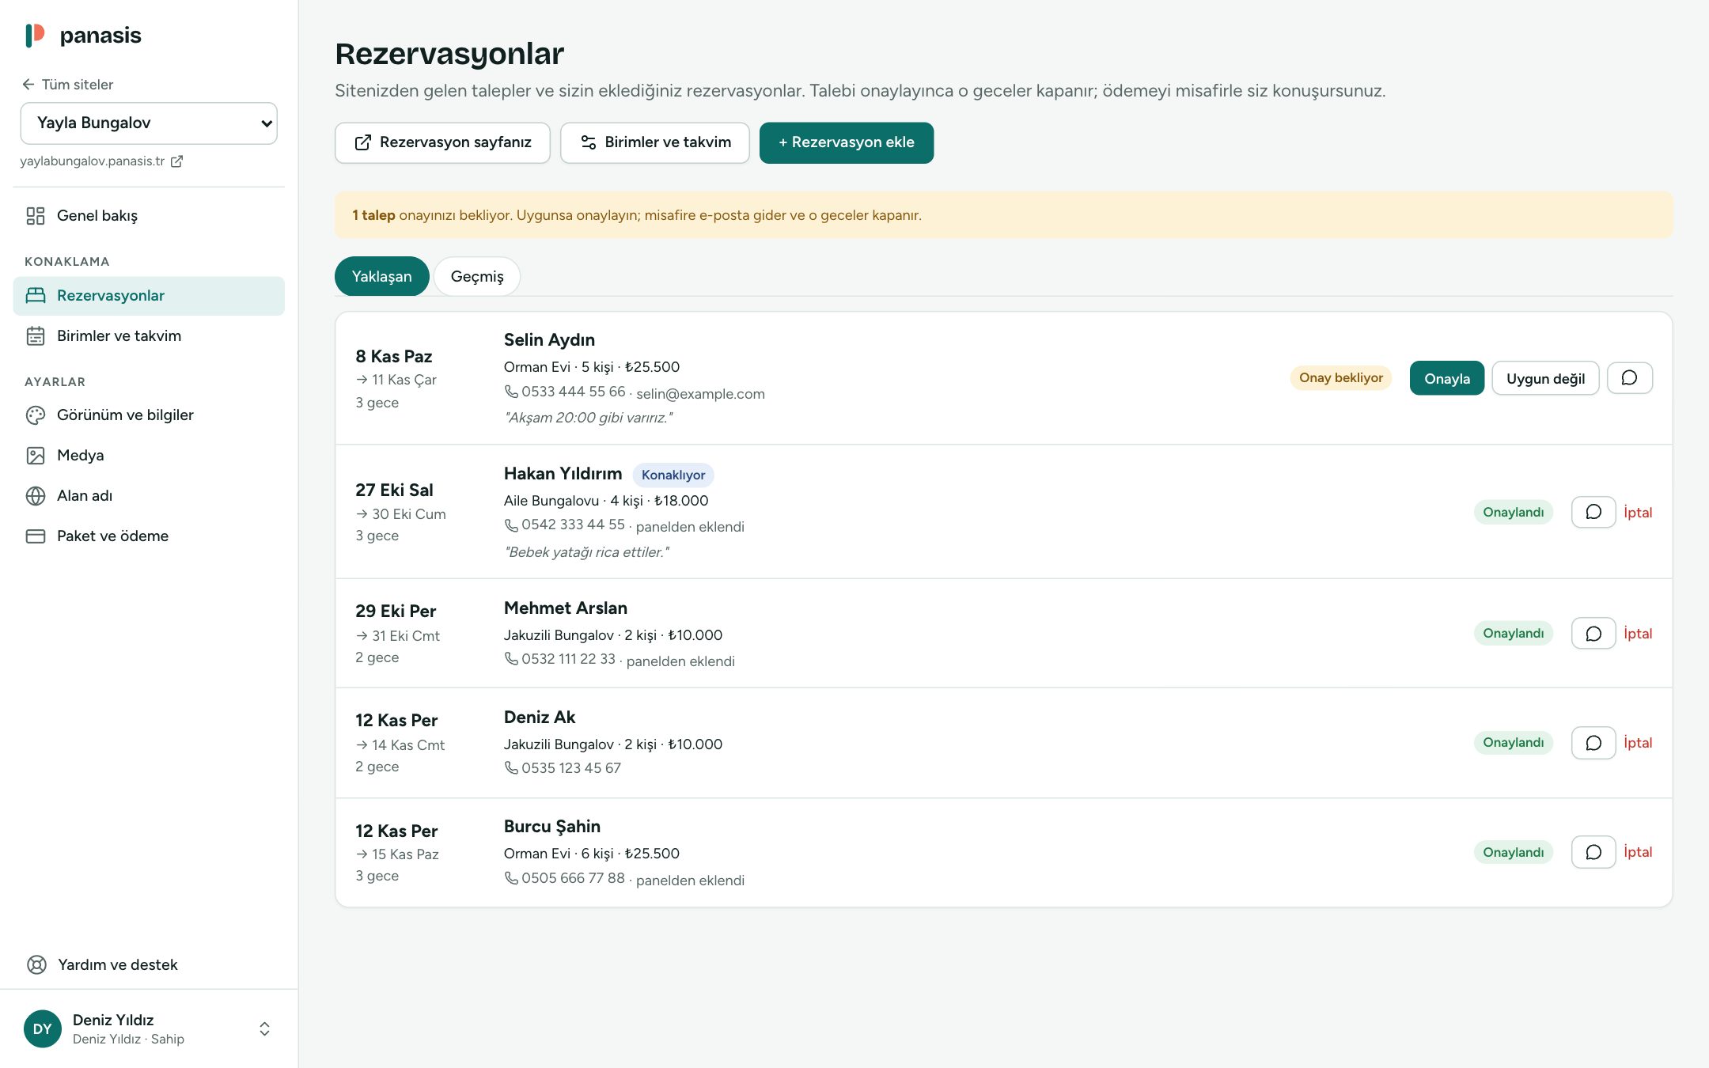Open message icon for Hakan Yıldırım reservation
Screen dimensions: 1709x1068
[x=1593, y=512]
